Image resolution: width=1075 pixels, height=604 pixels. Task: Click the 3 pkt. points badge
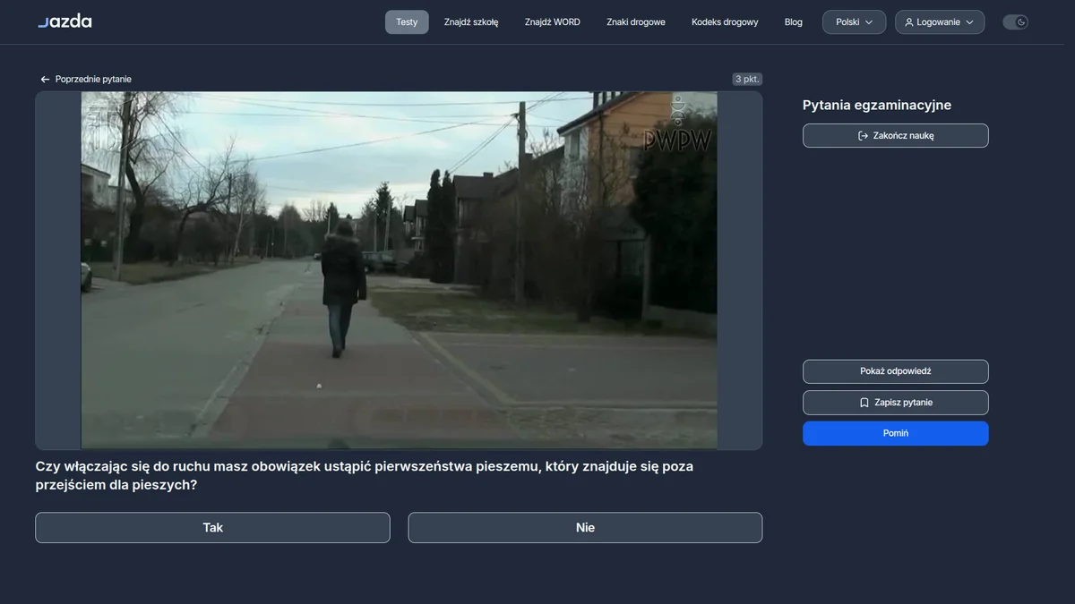(x=747, y=80)
